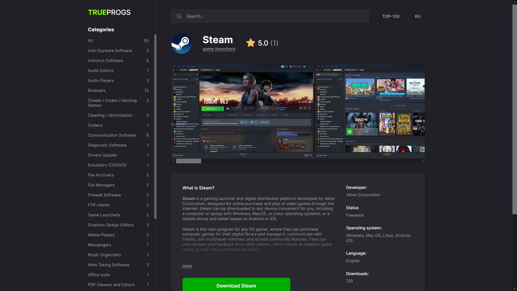Viewport: 517px width, 291px height.
Task: Click the Download Steam button
Action: click(236, 285)
